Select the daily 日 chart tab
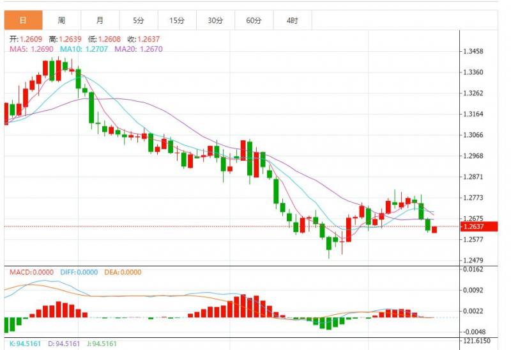 tap(23, 20)
